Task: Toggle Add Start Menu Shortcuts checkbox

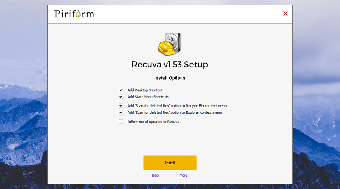Action: point(121,97)
